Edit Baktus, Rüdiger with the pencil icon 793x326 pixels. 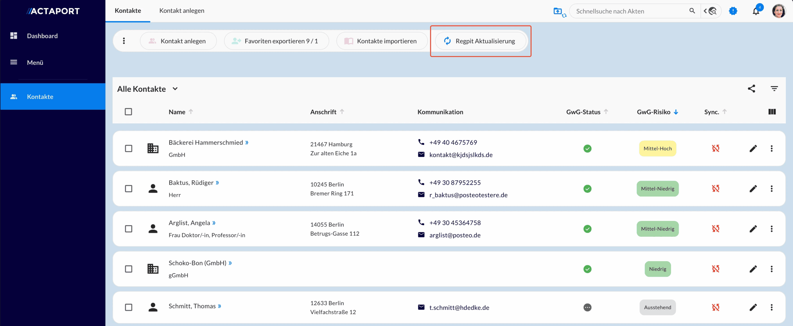point(754,188)
